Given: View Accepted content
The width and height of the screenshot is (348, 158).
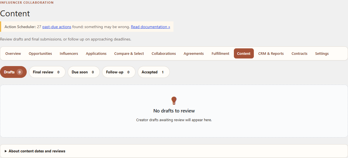Looking at the screenshot, I should pos(153,72).
